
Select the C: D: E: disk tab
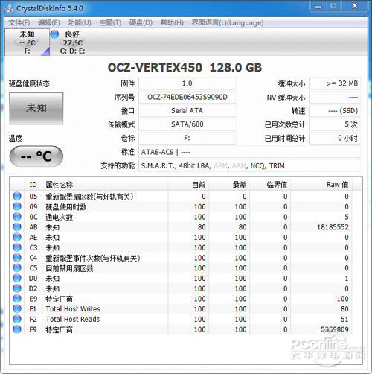[x=72, y=42]
